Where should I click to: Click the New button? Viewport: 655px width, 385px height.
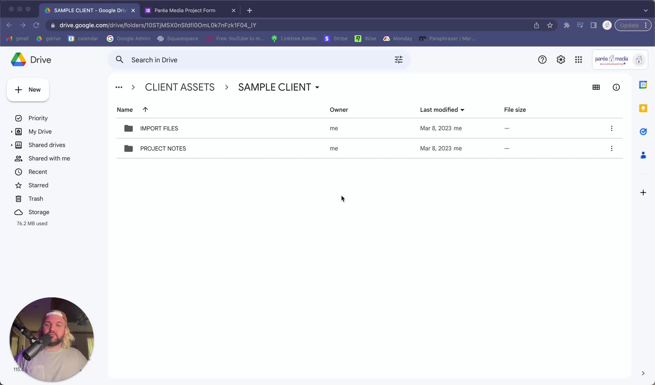point(28,90)
